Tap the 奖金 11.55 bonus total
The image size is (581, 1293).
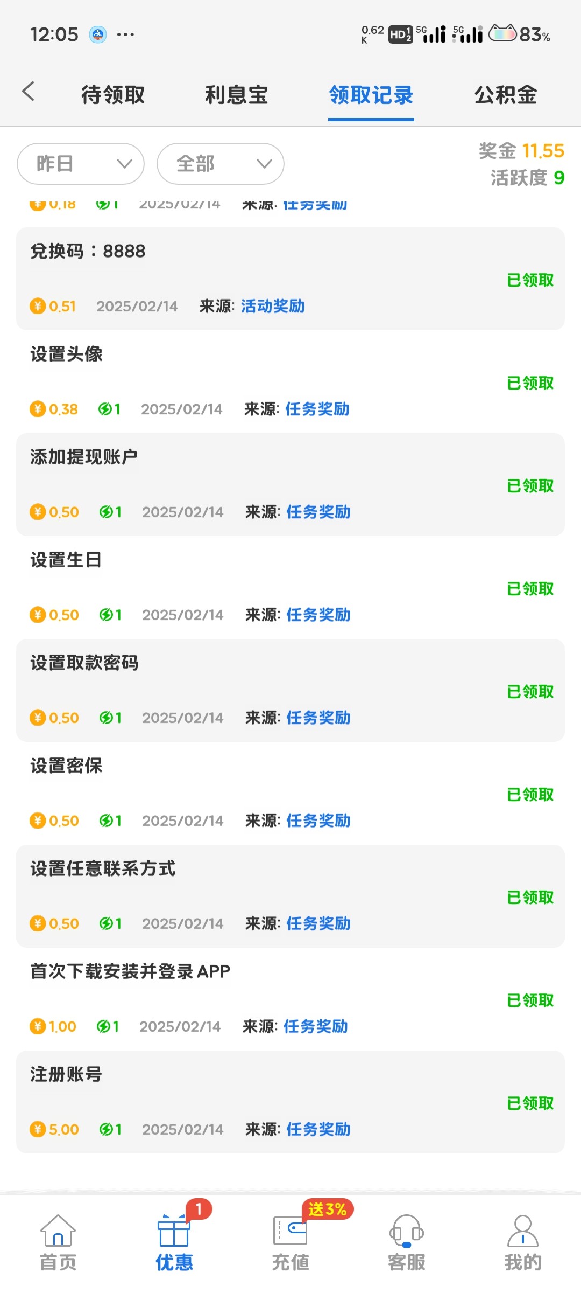pos(521,151)
